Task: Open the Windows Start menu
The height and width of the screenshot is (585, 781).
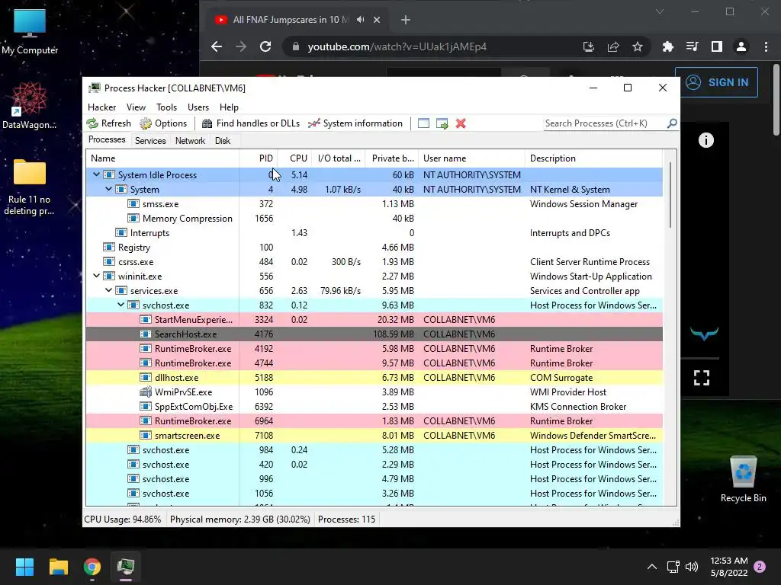Action: 24,567
